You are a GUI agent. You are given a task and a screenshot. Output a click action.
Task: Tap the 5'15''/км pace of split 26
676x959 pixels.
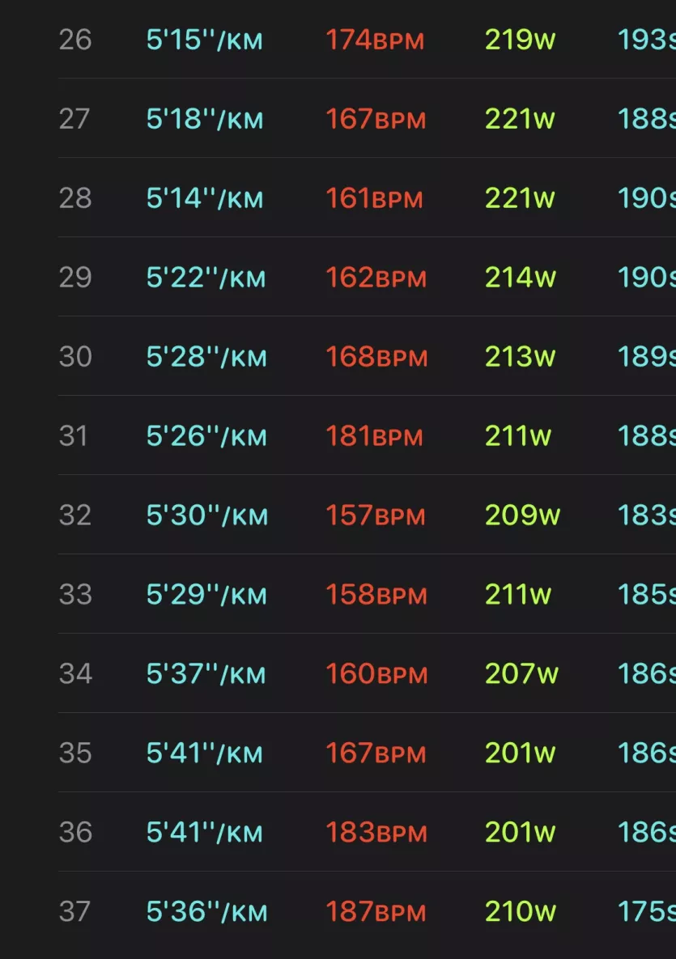coord(204,40)
